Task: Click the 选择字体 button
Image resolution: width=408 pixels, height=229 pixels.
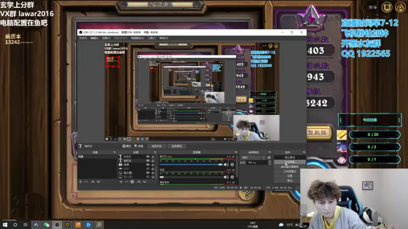Action: coord(157,146)
